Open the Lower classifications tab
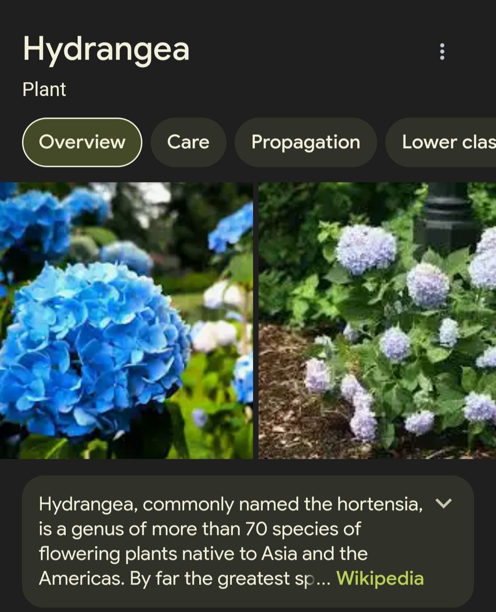The image size is (496, 612). click(441, 142)
